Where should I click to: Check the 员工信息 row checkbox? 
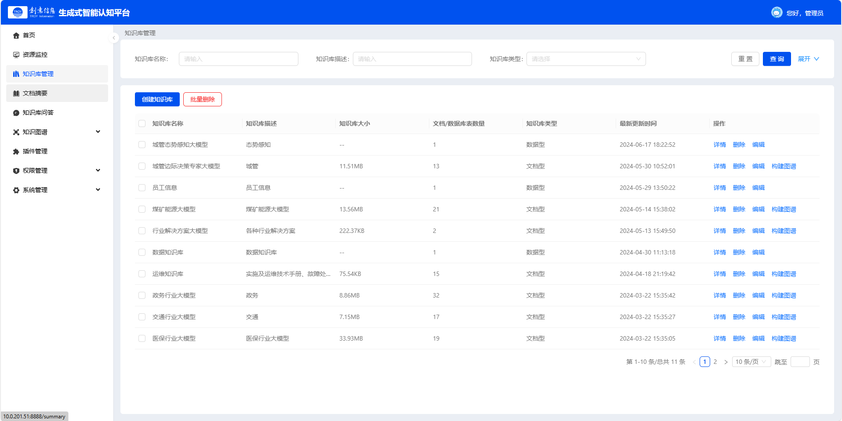coord(142,188)
